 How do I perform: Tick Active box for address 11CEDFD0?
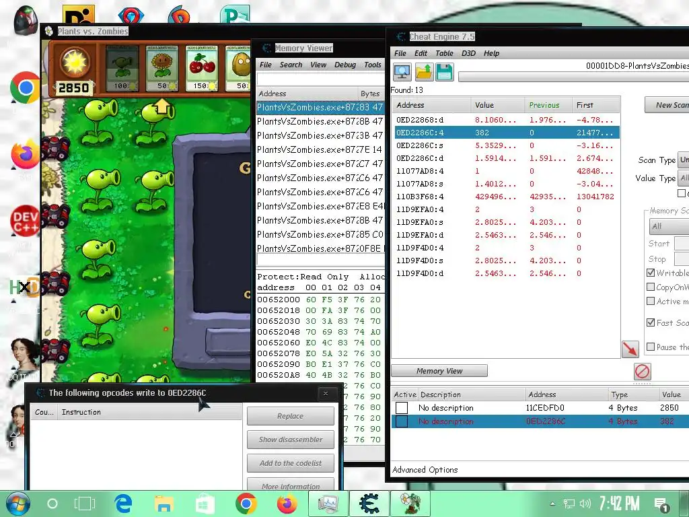click(402, 408)
